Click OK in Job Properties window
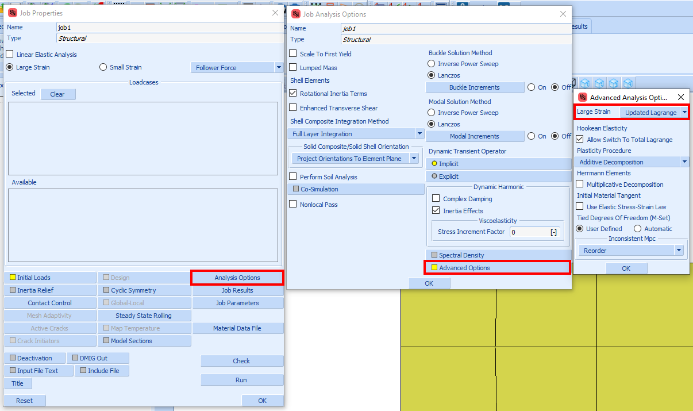This screenshot has height=411, width=693. pyautogui.click(x=263, y=401)
